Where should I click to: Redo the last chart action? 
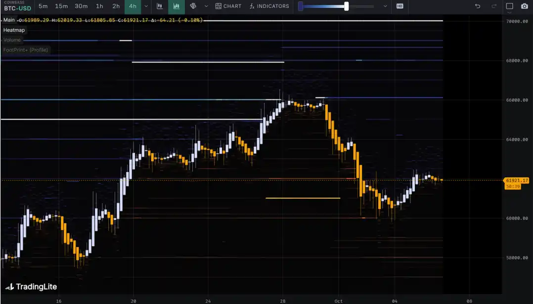click(493, 6)
